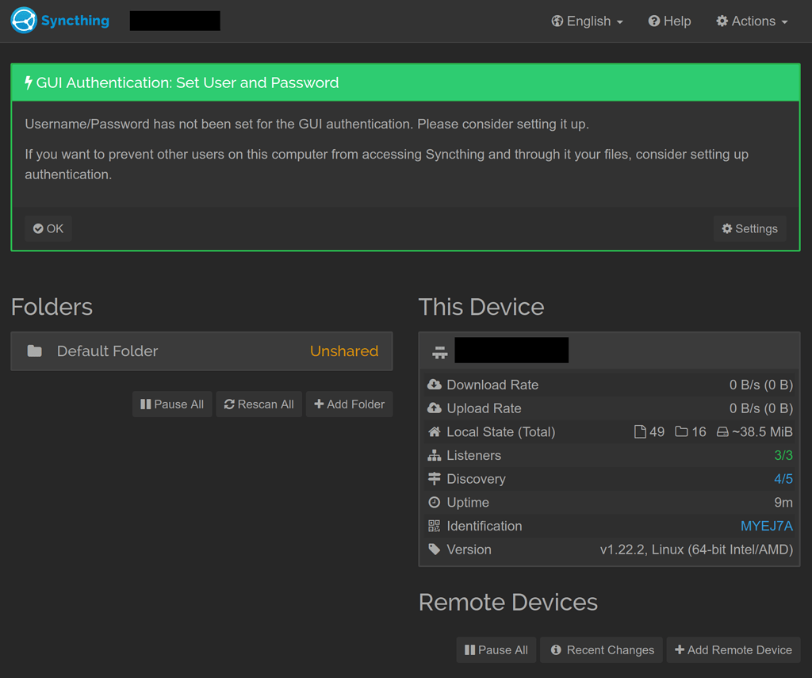
Task: Click the Discovery 4/5 value
Action: click(783, 479)
